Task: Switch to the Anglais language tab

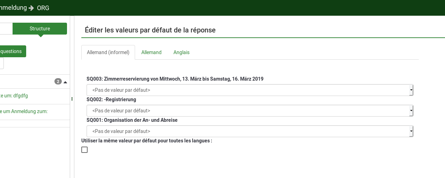Action: pos(181,52)
